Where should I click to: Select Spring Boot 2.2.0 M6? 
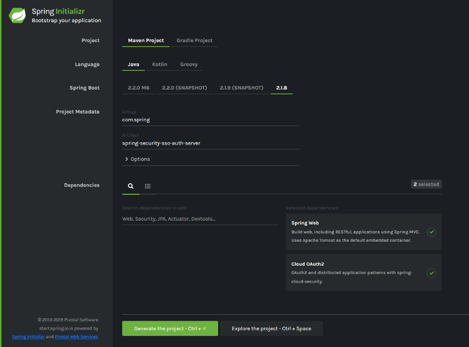point(138,88)
